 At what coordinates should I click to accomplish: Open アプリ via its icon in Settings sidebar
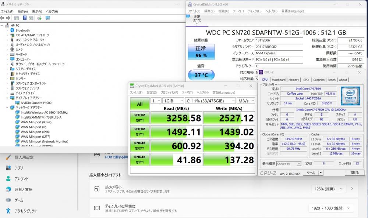click(x=8, y=168)
